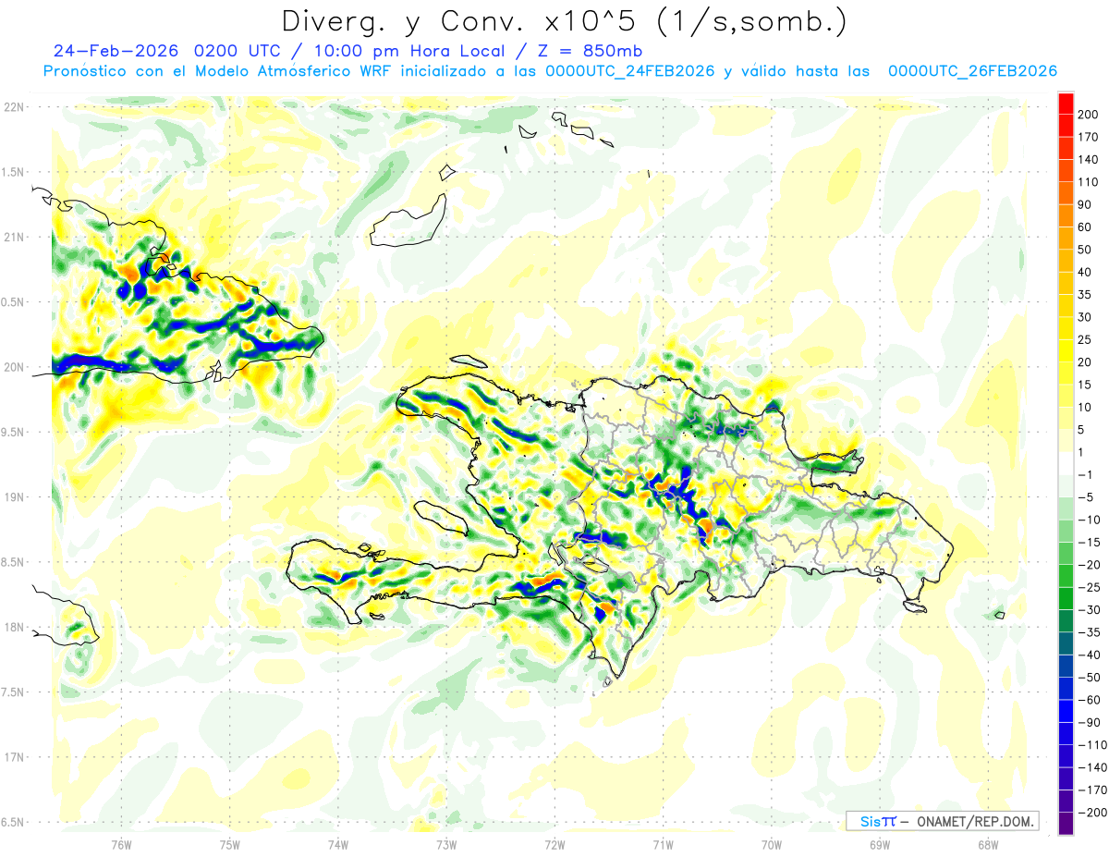Image resolution: width=1109 pixels, height=857 pixels.
Task: Click the colorbar value '-20'
Action: click(x=1090, y=565)
